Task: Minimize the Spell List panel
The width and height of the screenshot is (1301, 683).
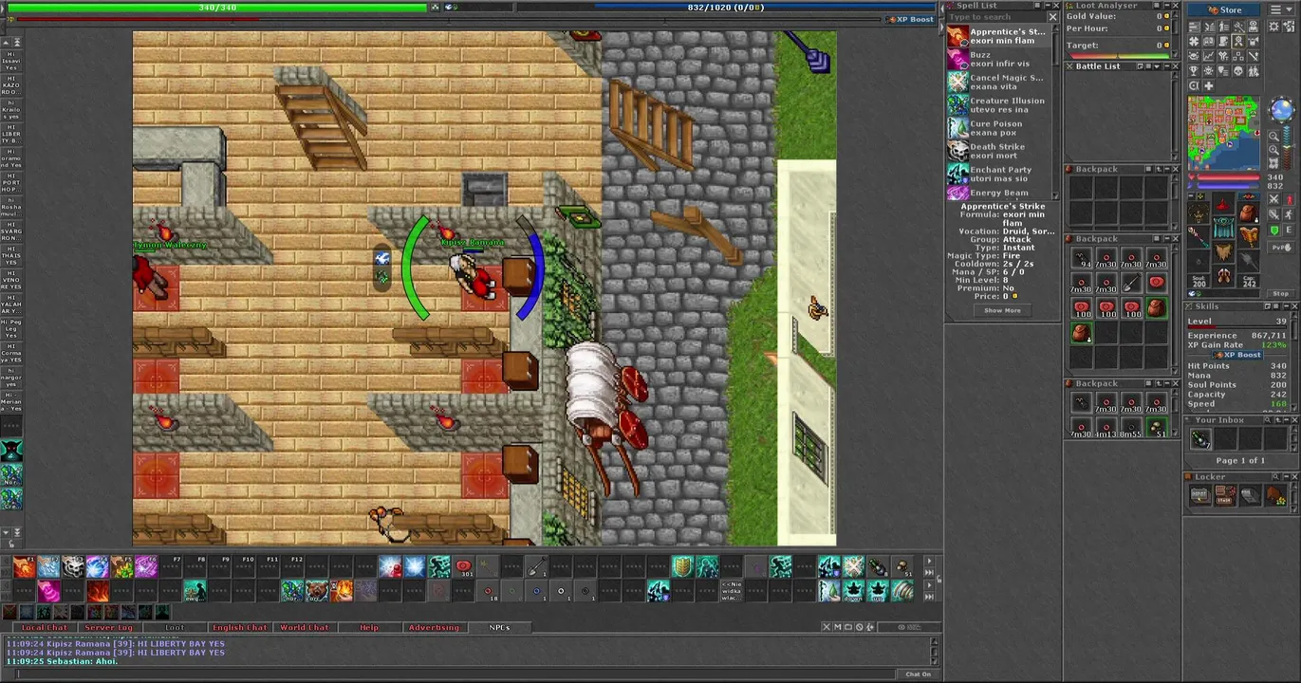Action: point(1048,6)
